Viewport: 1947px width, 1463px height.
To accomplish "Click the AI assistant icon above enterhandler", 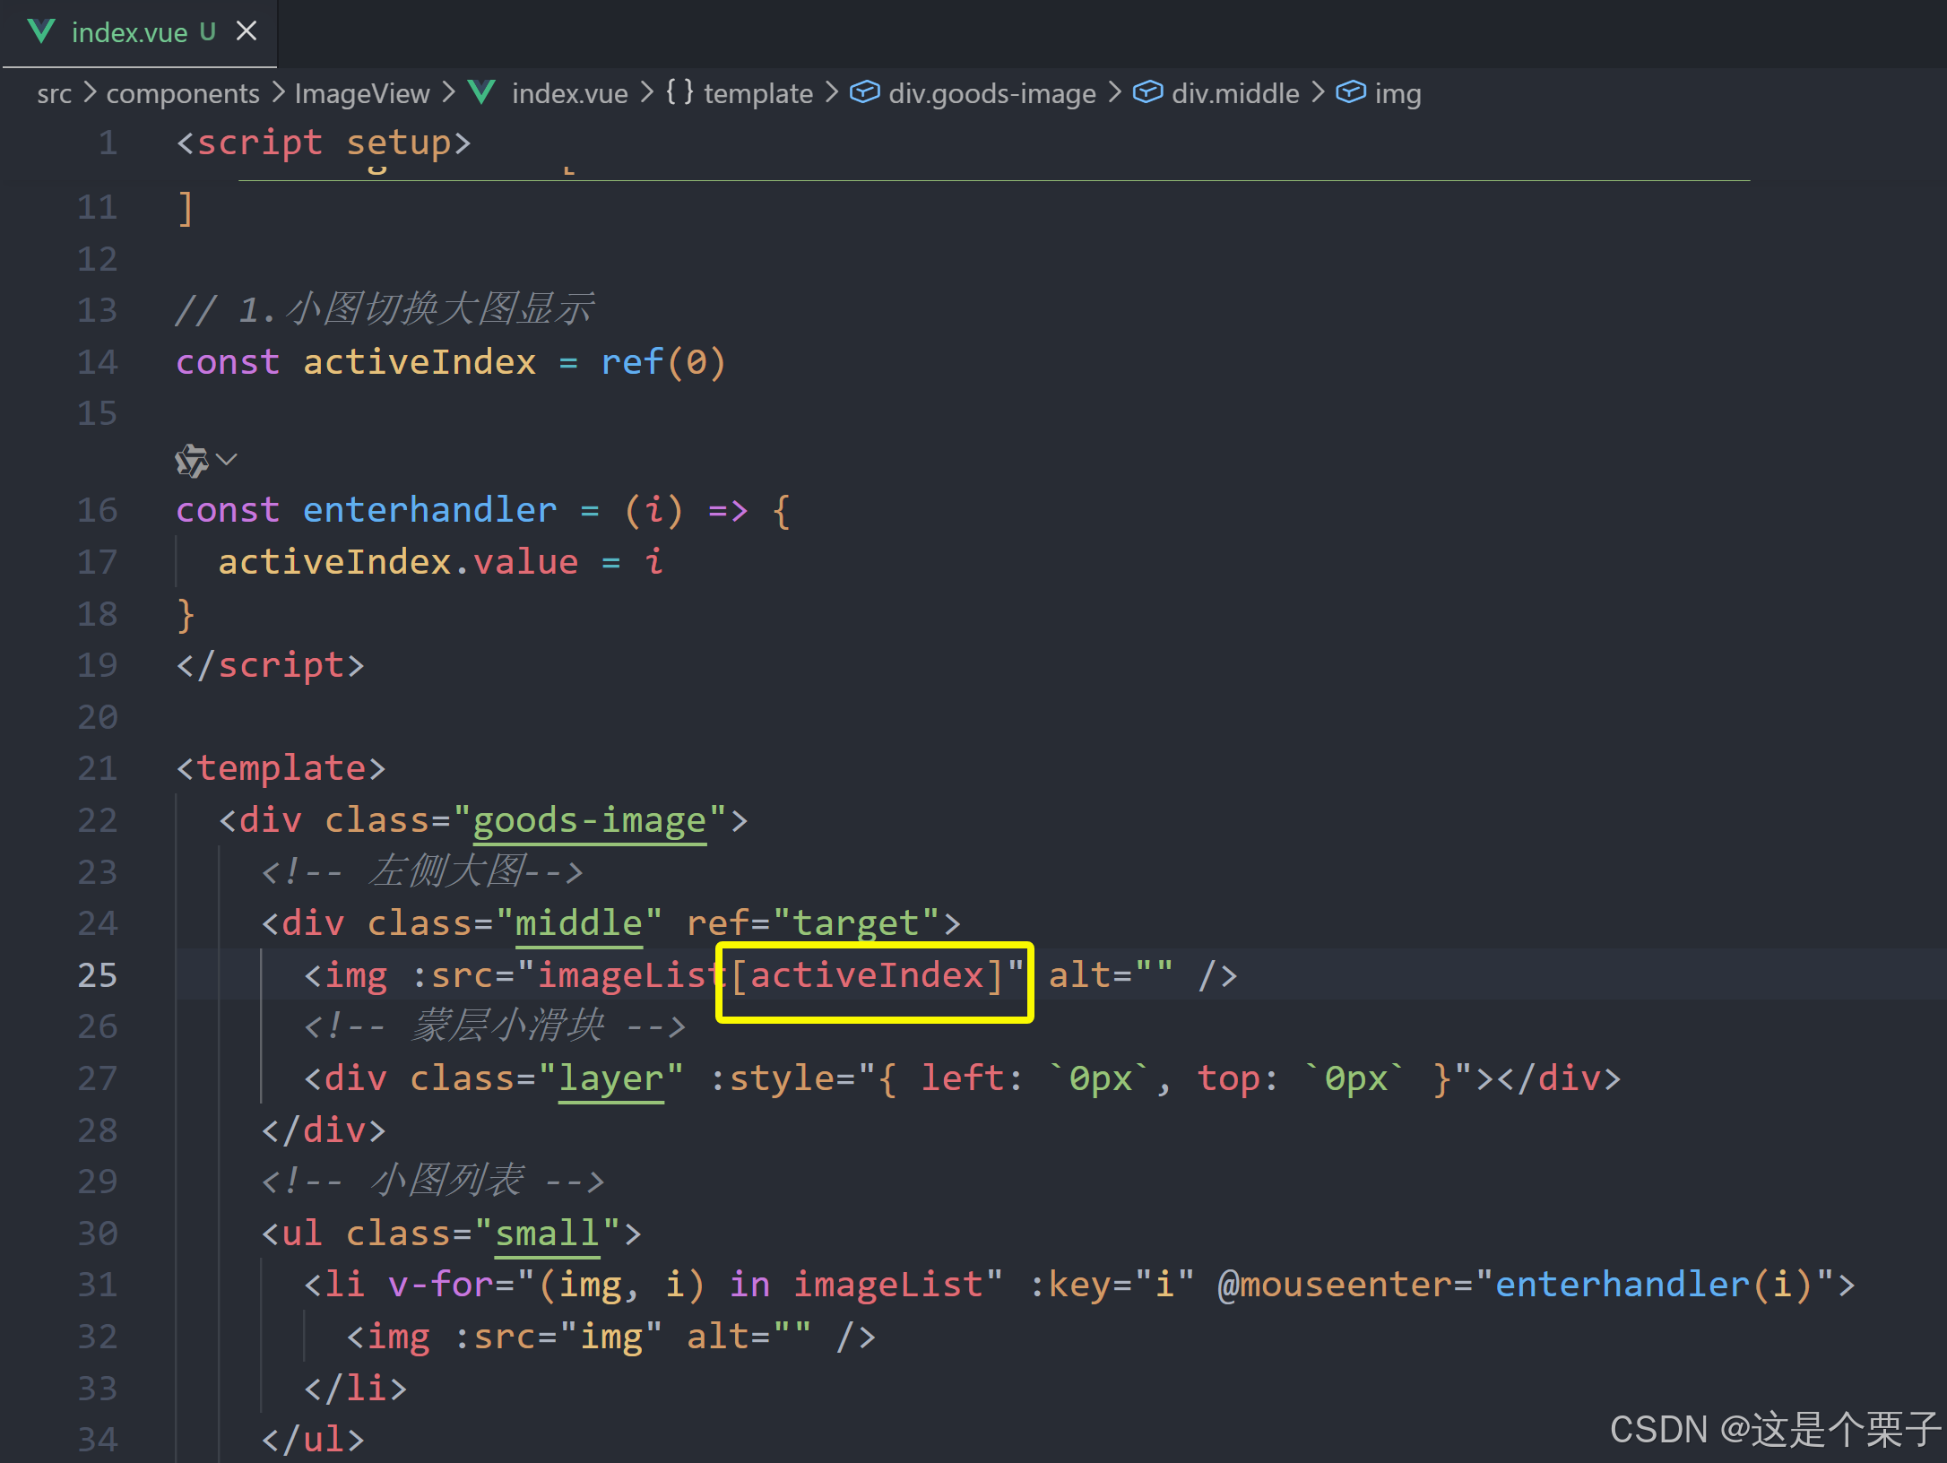I will 191,461.
